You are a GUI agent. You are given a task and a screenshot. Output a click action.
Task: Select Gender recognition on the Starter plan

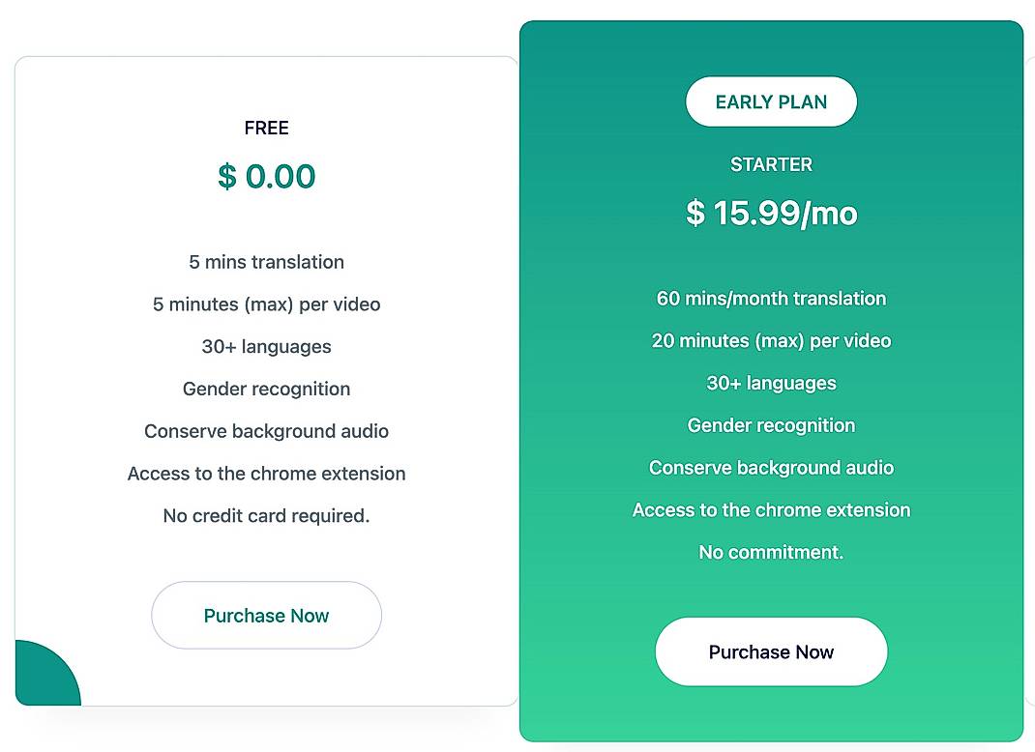[771, 425]
